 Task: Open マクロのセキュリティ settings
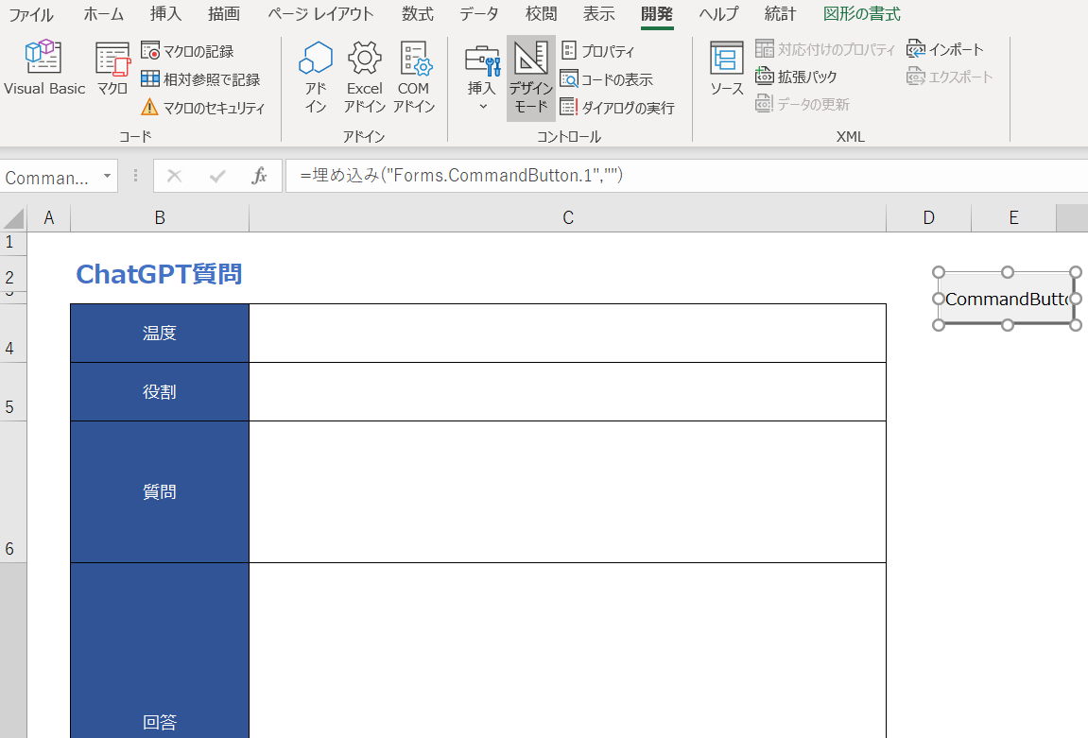click(202, 108)
